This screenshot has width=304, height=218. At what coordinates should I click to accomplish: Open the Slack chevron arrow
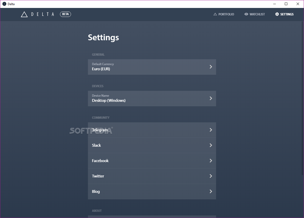(x=211, y=145)
